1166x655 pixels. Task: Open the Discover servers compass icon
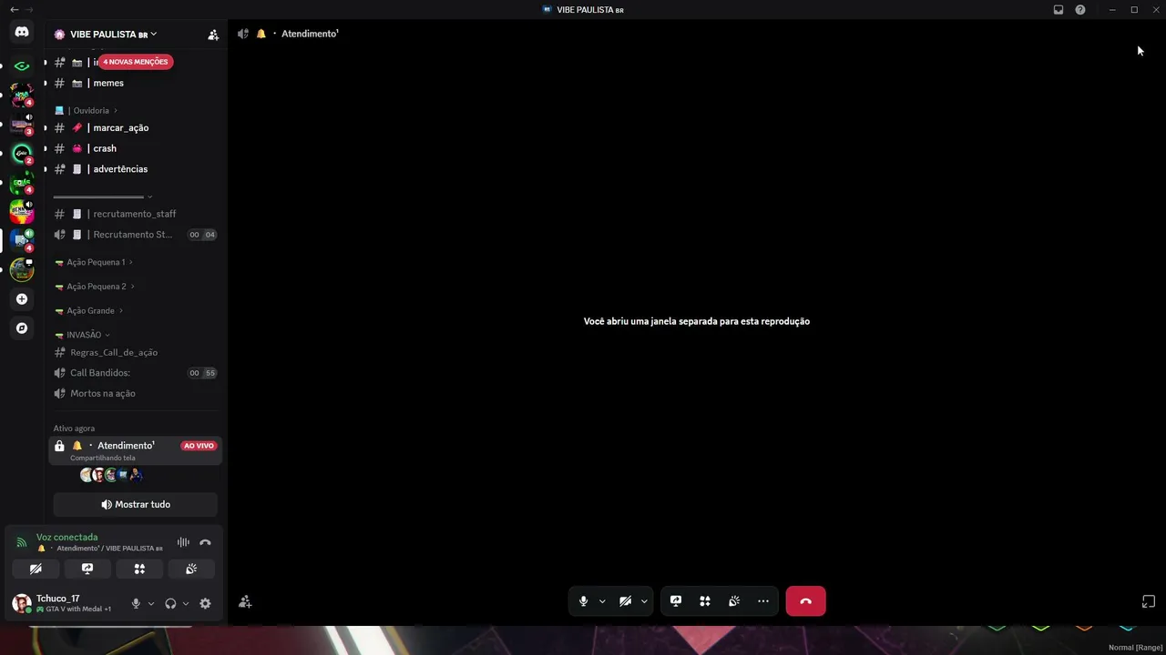22,327
